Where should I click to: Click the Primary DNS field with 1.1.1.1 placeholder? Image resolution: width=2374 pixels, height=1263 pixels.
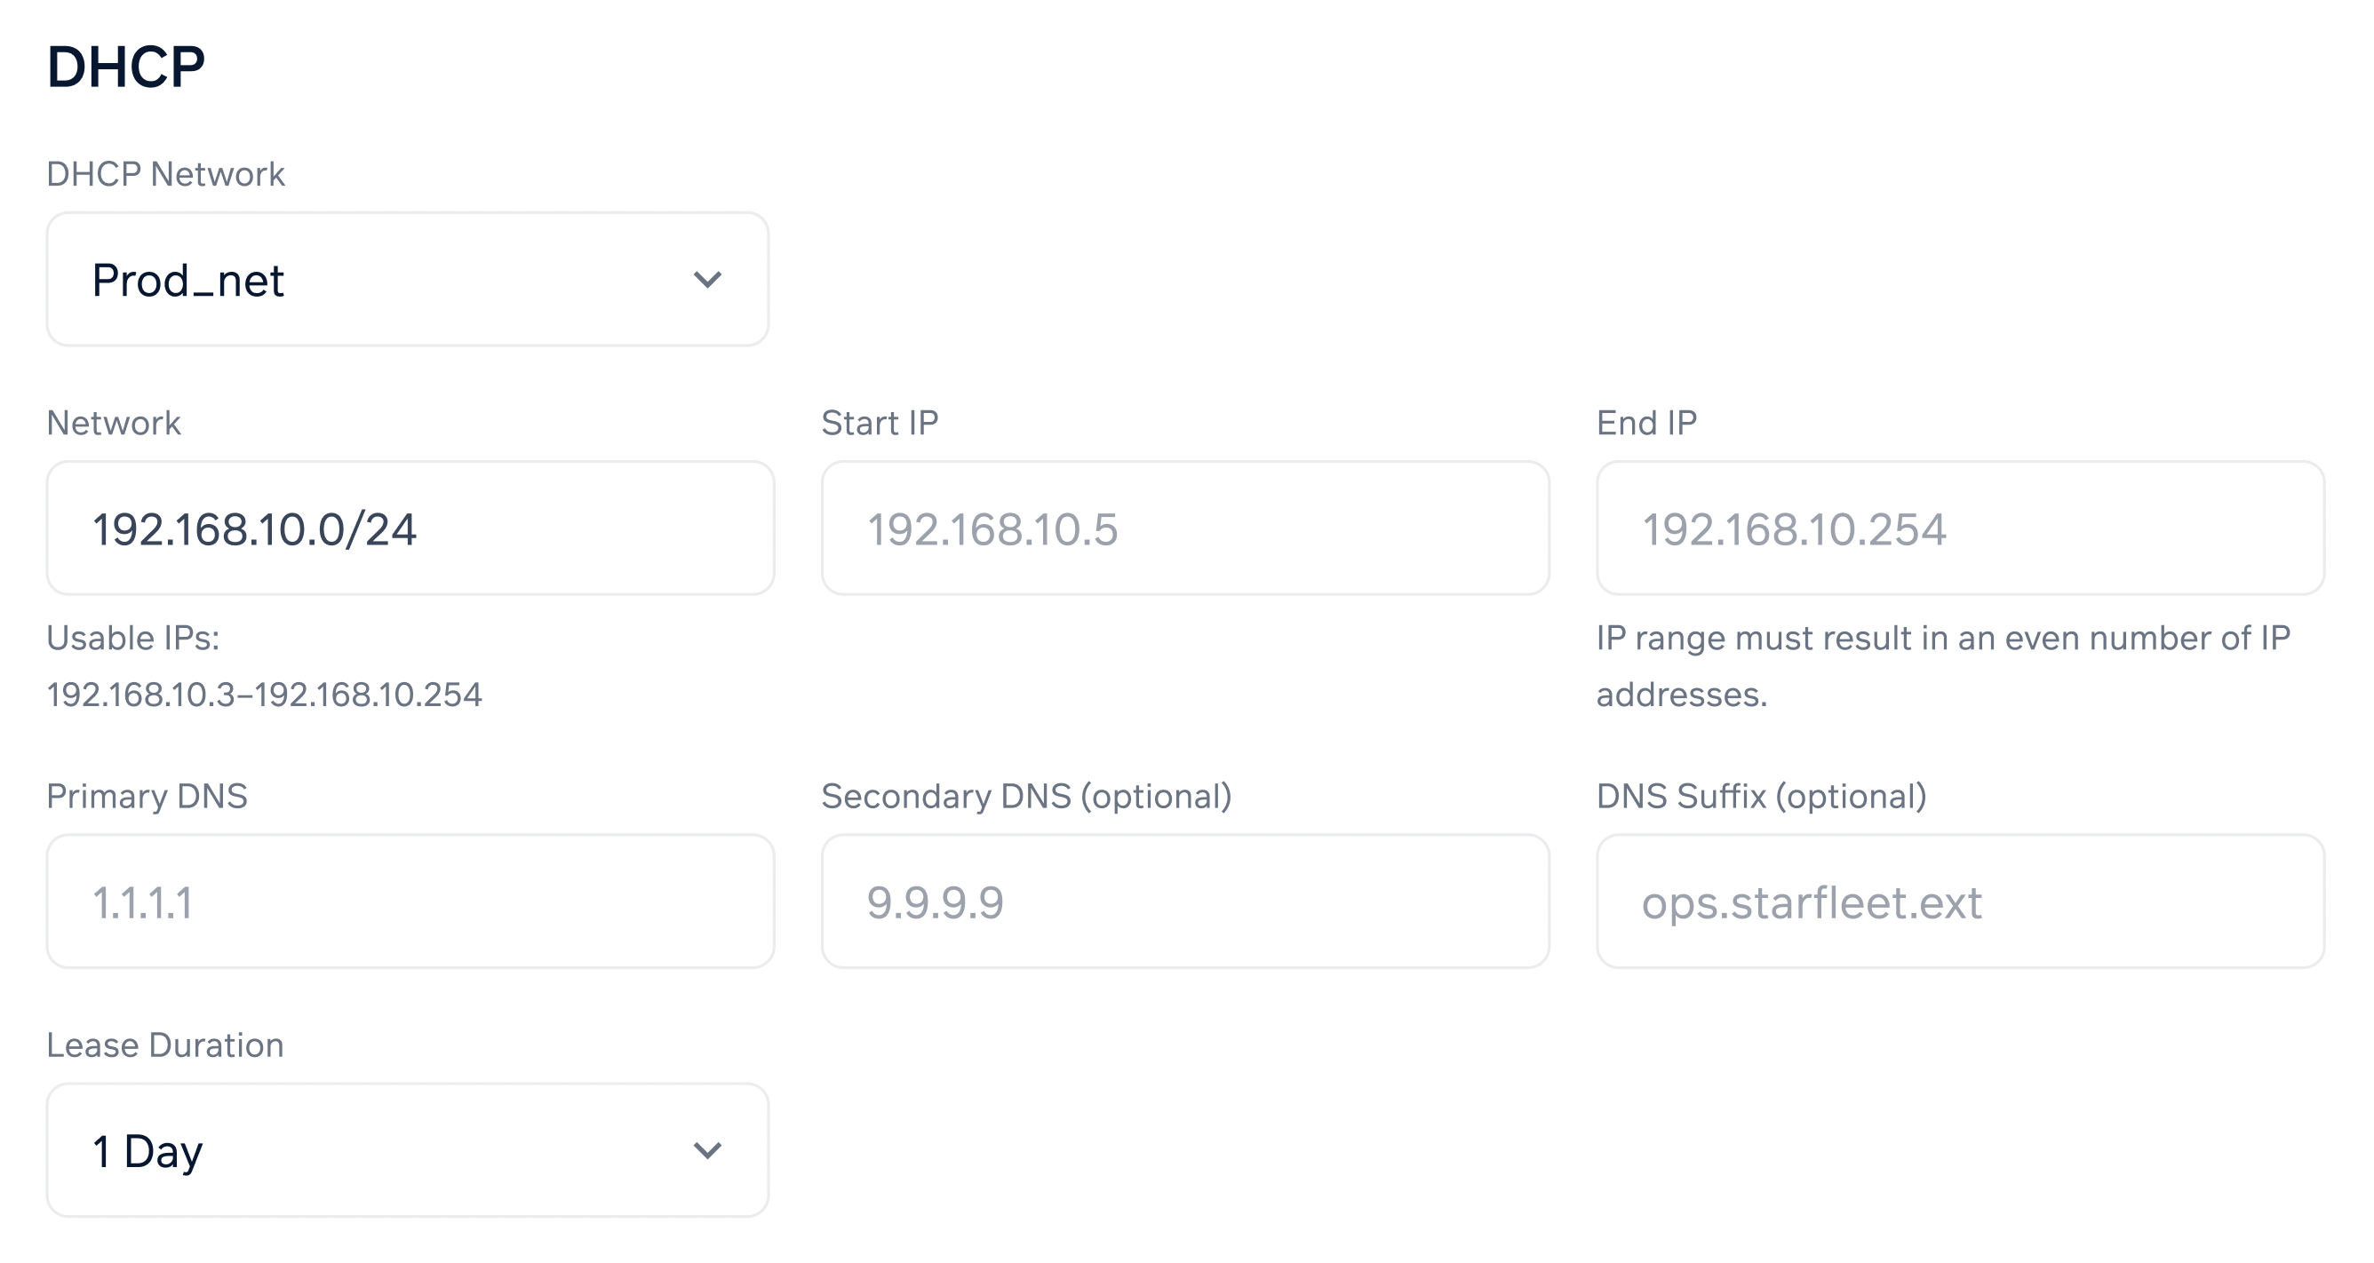click(410, 901)
